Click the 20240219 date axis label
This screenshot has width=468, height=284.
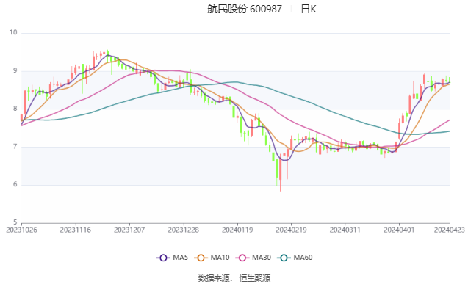(x=291, y=230)
